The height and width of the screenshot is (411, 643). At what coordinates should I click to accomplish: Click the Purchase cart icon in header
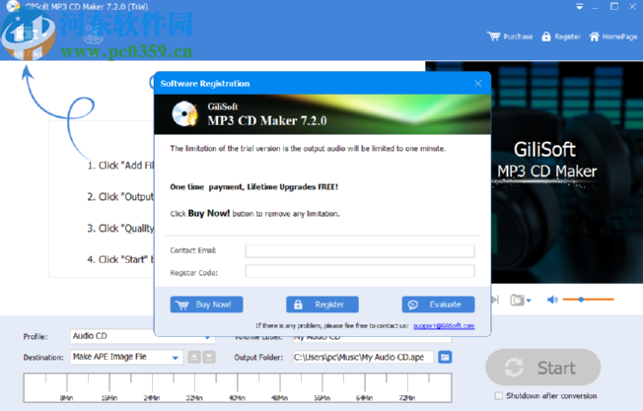coord(494,36)
